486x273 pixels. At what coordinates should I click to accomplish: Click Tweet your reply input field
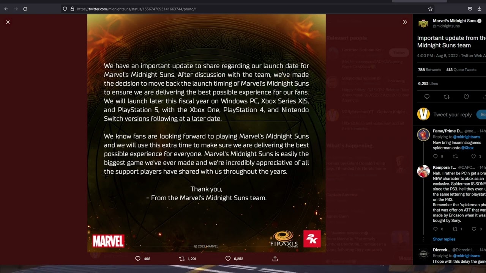click(x=453, y=115)
